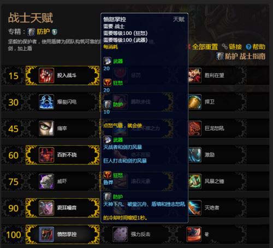This screenshot has height=248, width=273.
Task: Open the 防护 战士指南 guide link
Action: pyautogui.click(x=241, y=56)
